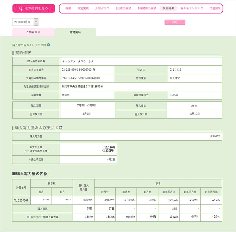
Task: Click the 翌月検針日 value 4月10日
Action: pos(195,114)
